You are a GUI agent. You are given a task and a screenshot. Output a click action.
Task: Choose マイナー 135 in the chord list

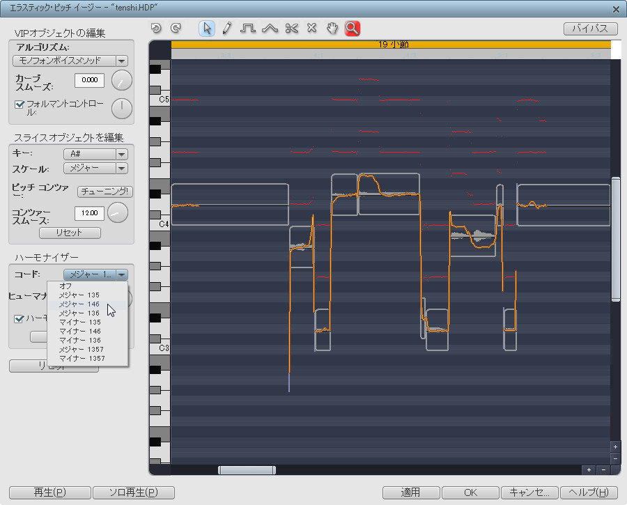click(x=88, y=323)
